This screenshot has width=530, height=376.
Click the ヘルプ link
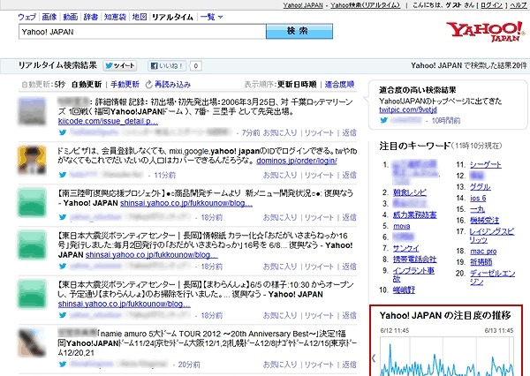[519, 5]
